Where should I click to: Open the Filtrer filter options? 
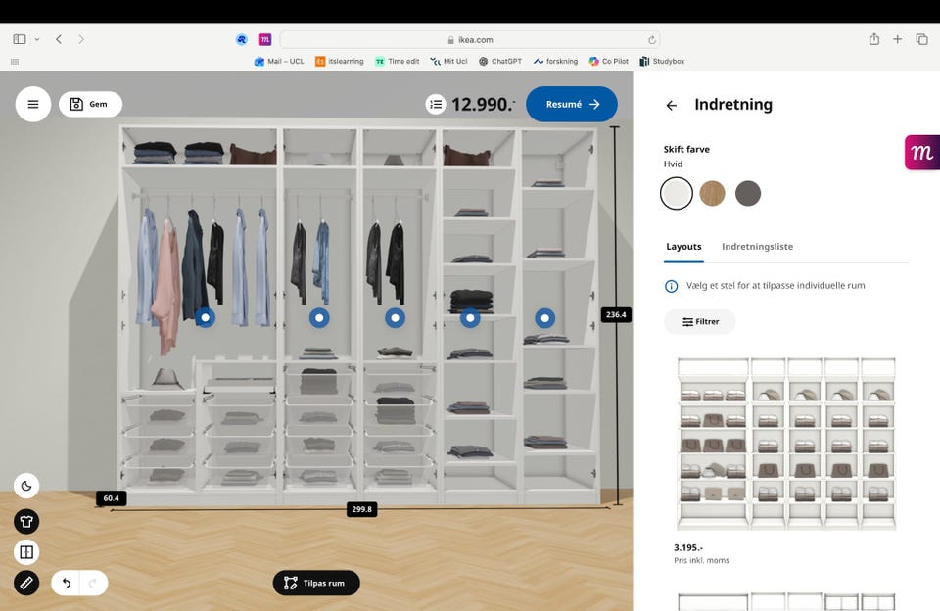(699, 321)
